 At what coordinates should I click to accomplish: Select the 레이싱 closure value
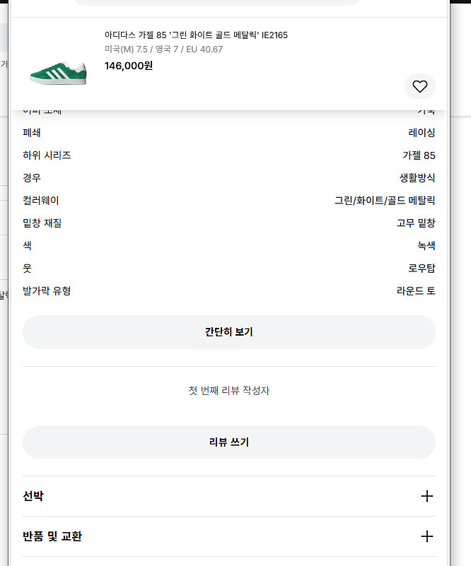421,133
